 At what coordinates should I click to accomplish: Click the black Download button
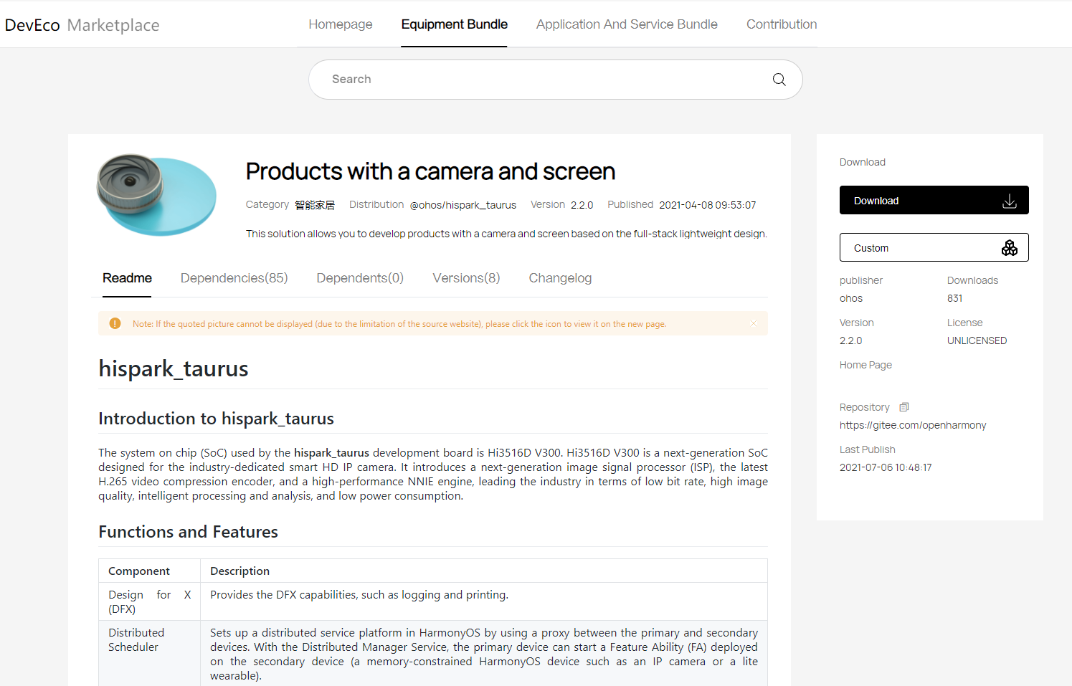click(934, 200)
